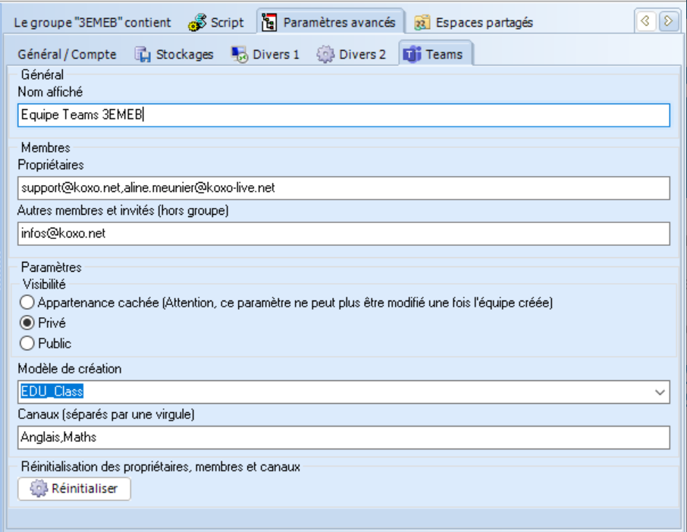
Task: Select the 'Le groupe "3EMEB" contient' tab
Action: 93,22
